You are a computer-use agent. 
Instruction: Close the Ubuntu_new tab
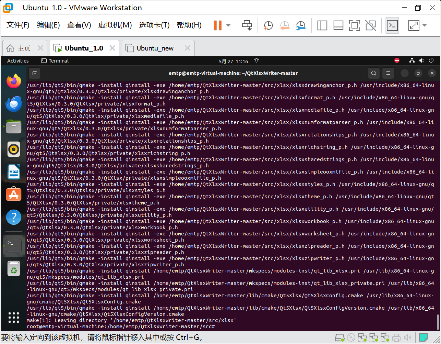[x=188, y=48]
